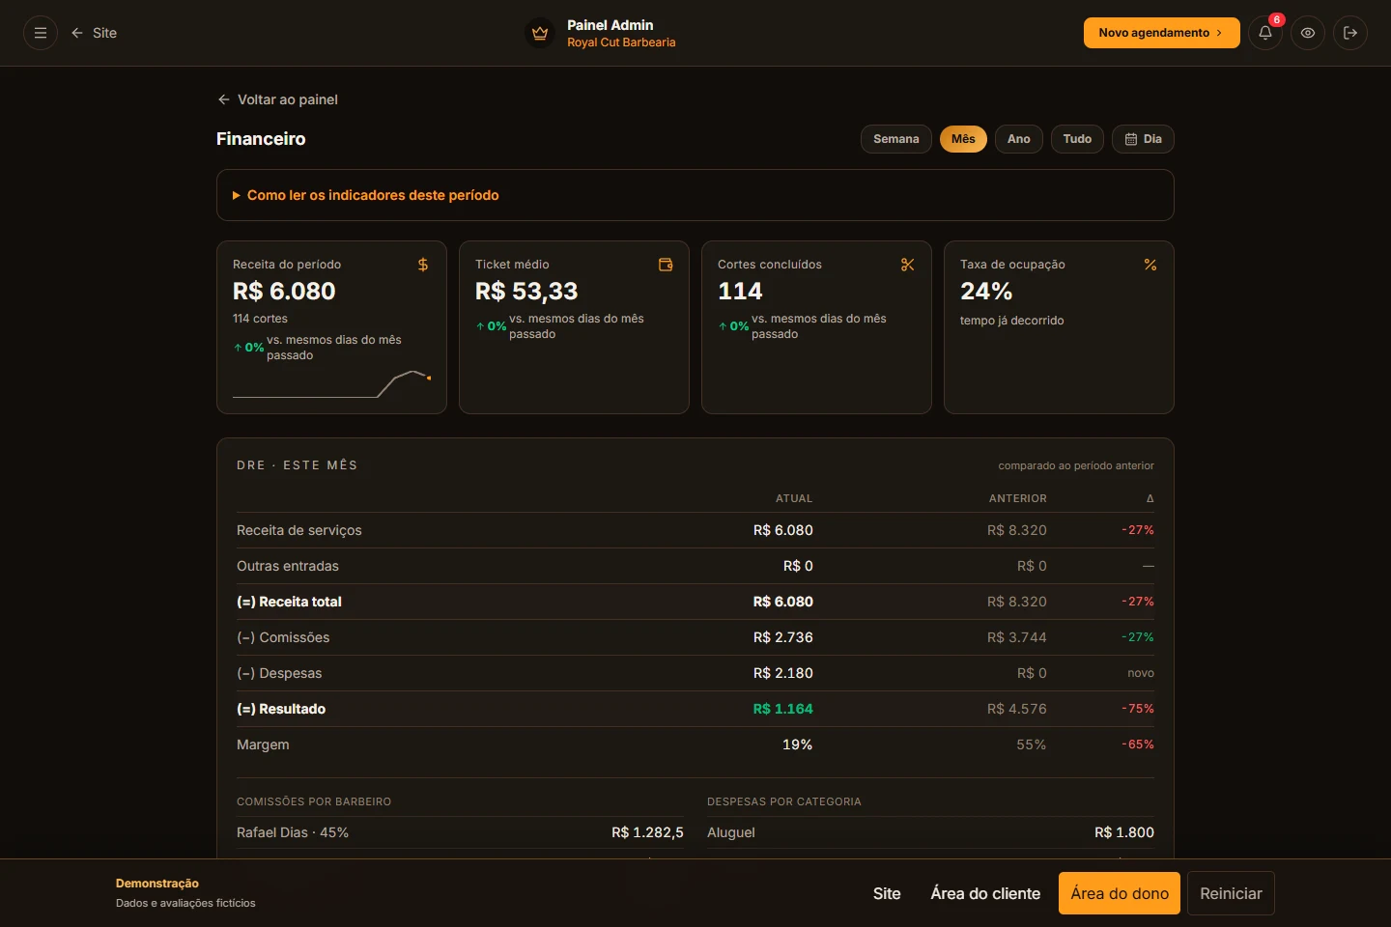Click scissors icon on Cortes concluídos card
This screenshot has height=927, width=1391.
(908, 265)
